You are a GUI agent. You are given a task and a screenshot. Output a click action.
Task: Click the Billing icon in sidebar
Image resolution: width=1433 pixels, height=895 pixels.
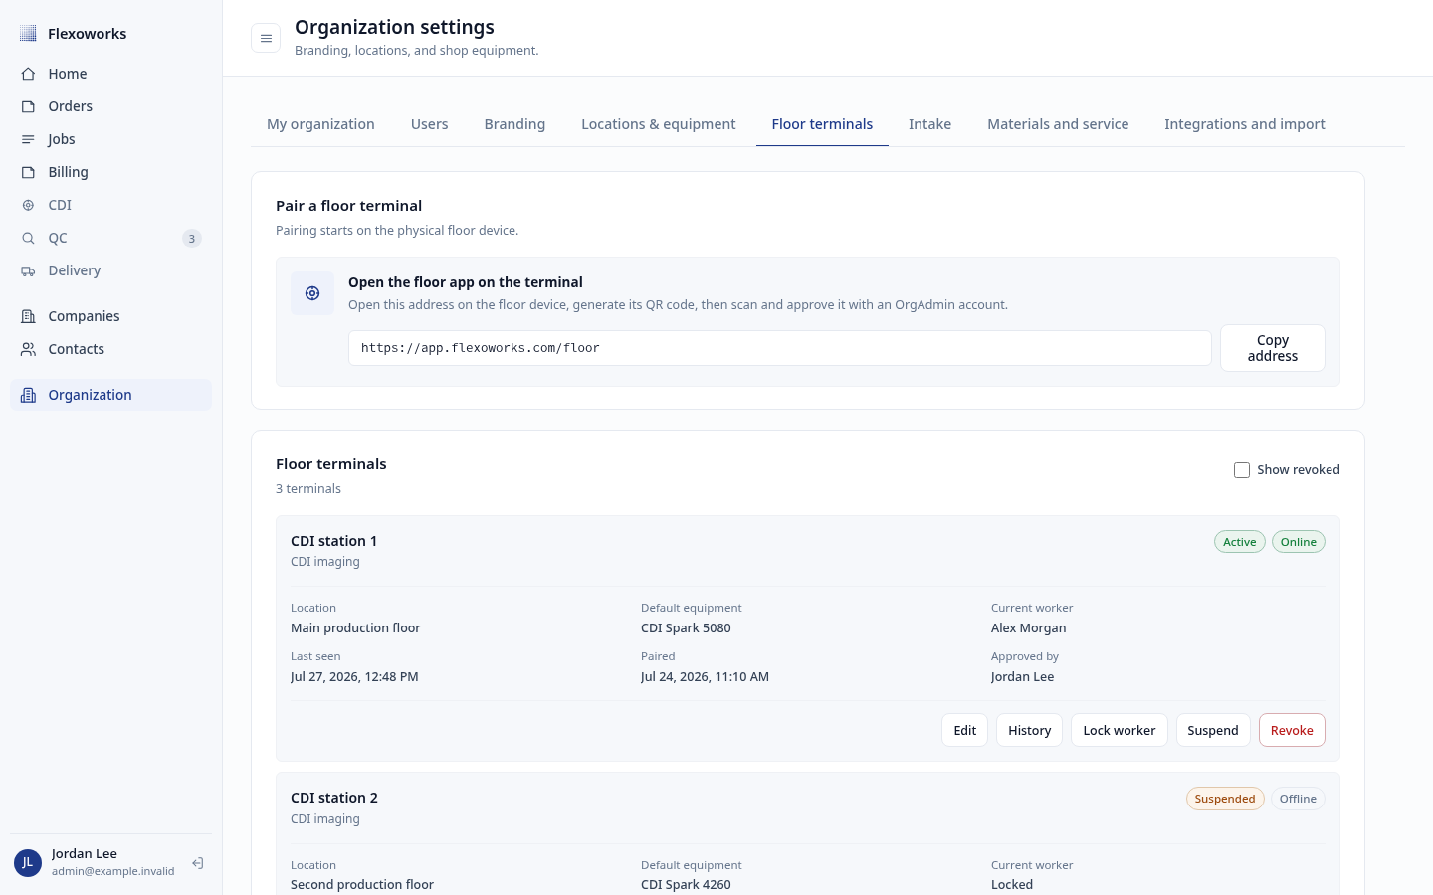(x=28, y=172)
